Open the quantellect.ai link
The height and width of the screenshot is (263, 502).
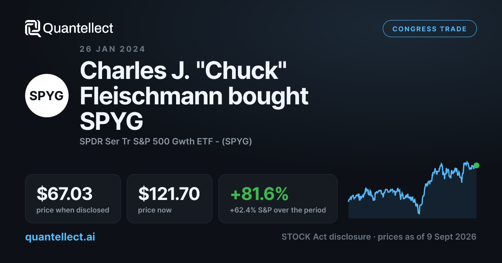tap(60, 237)
